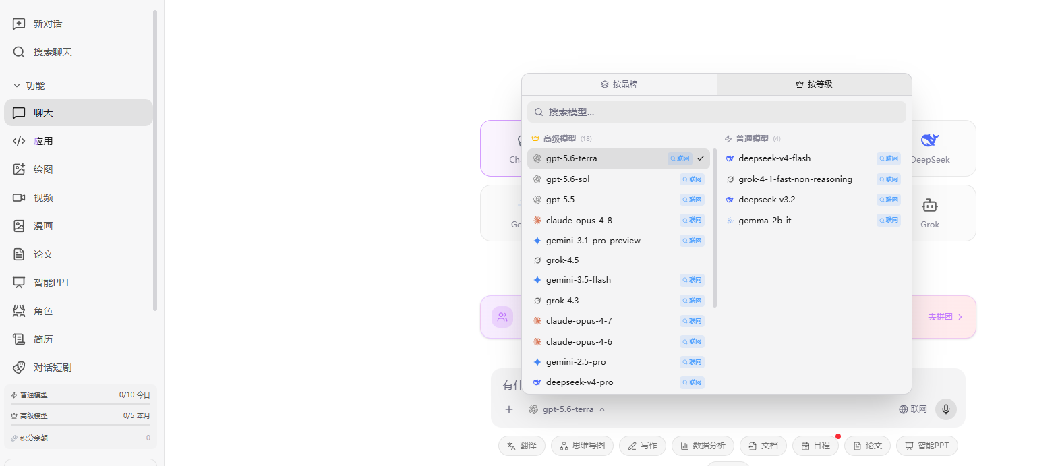Select the gpt-5.6-terra model
The width and height of the screenshot is (1060, 466).
click(x=618, y=158)
